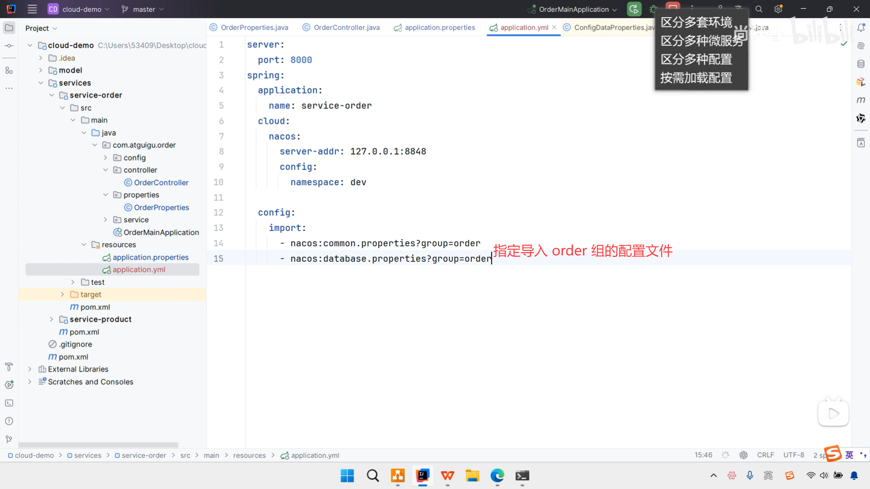
Task: Switch to application.properties editor tab
Action: point(440,28)
